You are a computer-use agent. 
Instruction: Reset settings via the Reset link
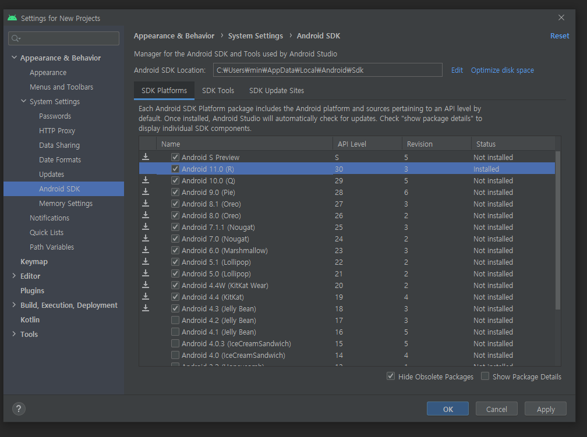coord(559,36)
